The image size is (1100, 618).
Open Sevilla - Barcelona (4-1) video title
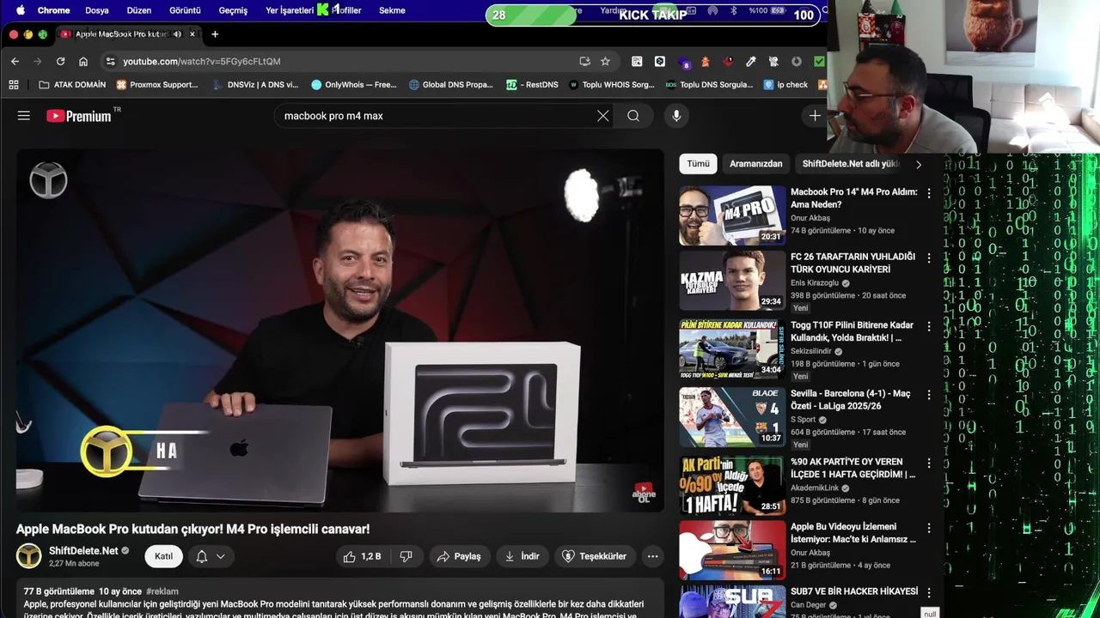[x=851, y=400]
